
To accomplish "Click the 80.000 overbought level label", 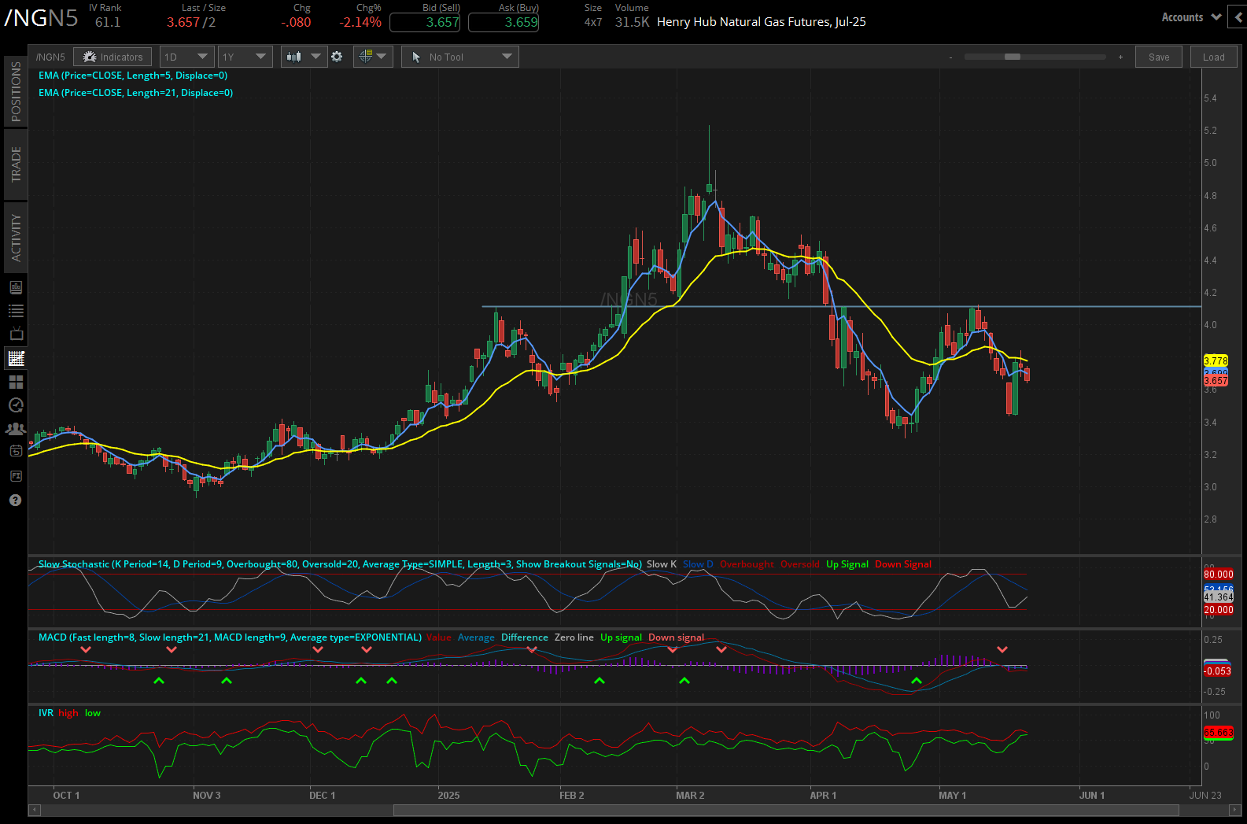I will click(x=1218, y=575).
